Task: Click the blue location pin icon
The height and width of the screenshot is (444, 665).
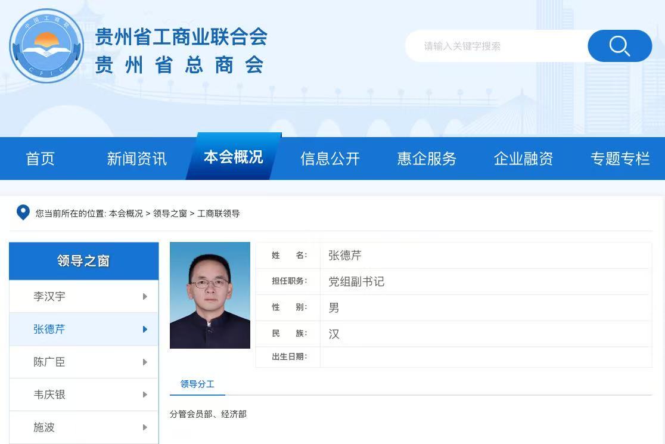Action: pyautogui.click(x=23, y=213)
